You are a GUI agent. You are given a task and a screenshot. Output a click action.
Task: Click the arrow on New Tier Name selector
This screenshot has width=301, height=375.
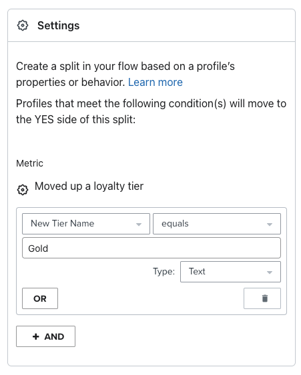tap(139, 224)
